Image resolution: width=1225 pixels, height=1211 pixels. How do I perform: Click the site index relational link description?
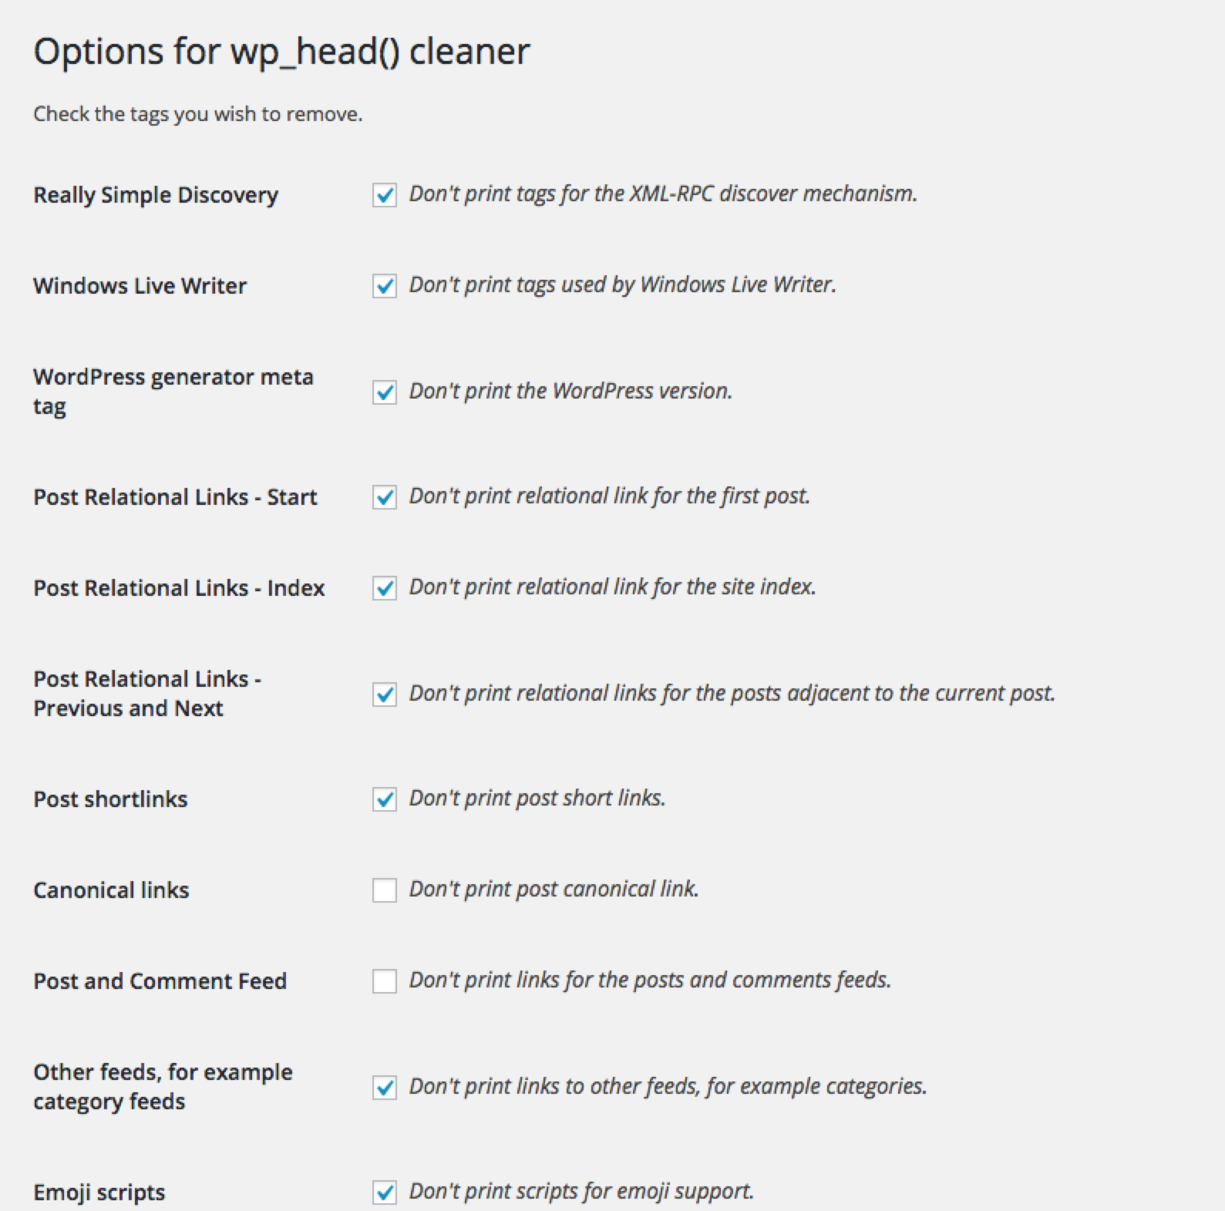[x=612, y=587]
